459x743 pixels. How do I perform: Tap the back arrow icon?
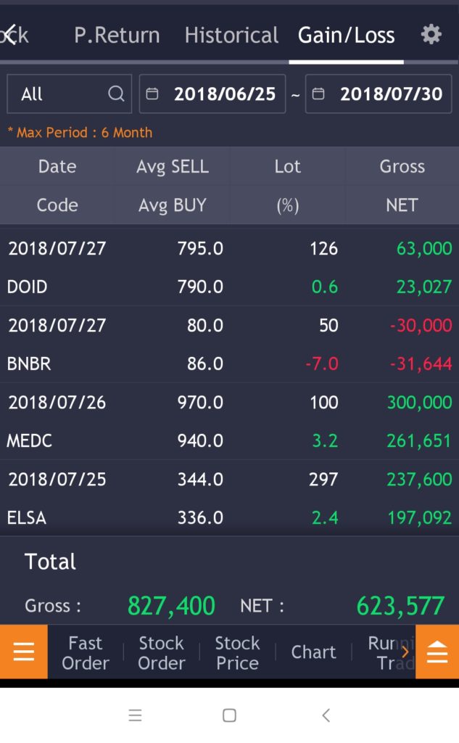coord(10,34)
